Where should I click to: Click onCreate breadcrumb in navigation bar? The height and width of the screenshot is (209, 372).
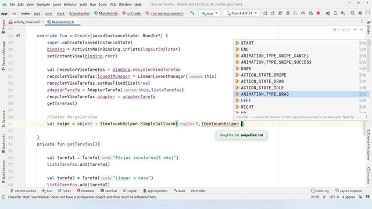132,13
